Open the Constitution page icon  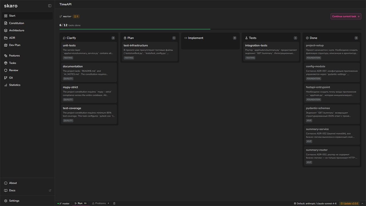click(x=6, y=23)
